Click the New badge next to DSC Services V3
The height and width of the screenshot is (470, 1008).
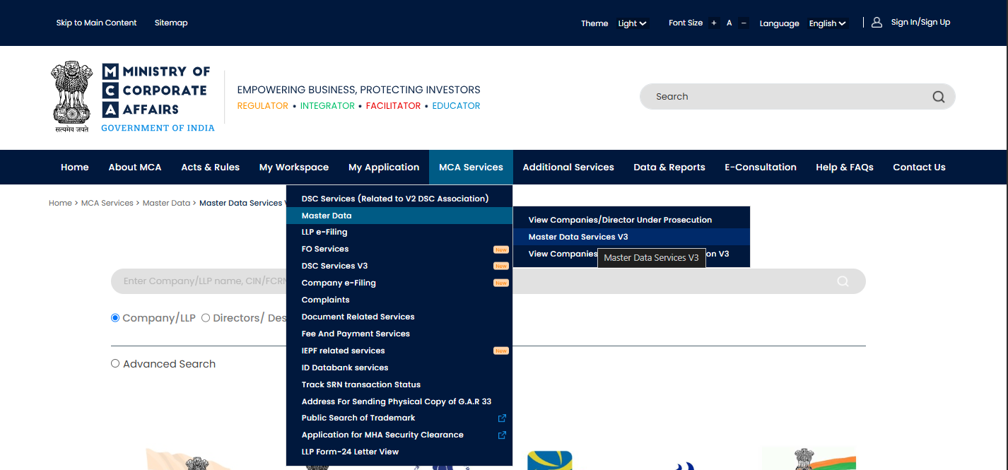click(x=501, y=266)
